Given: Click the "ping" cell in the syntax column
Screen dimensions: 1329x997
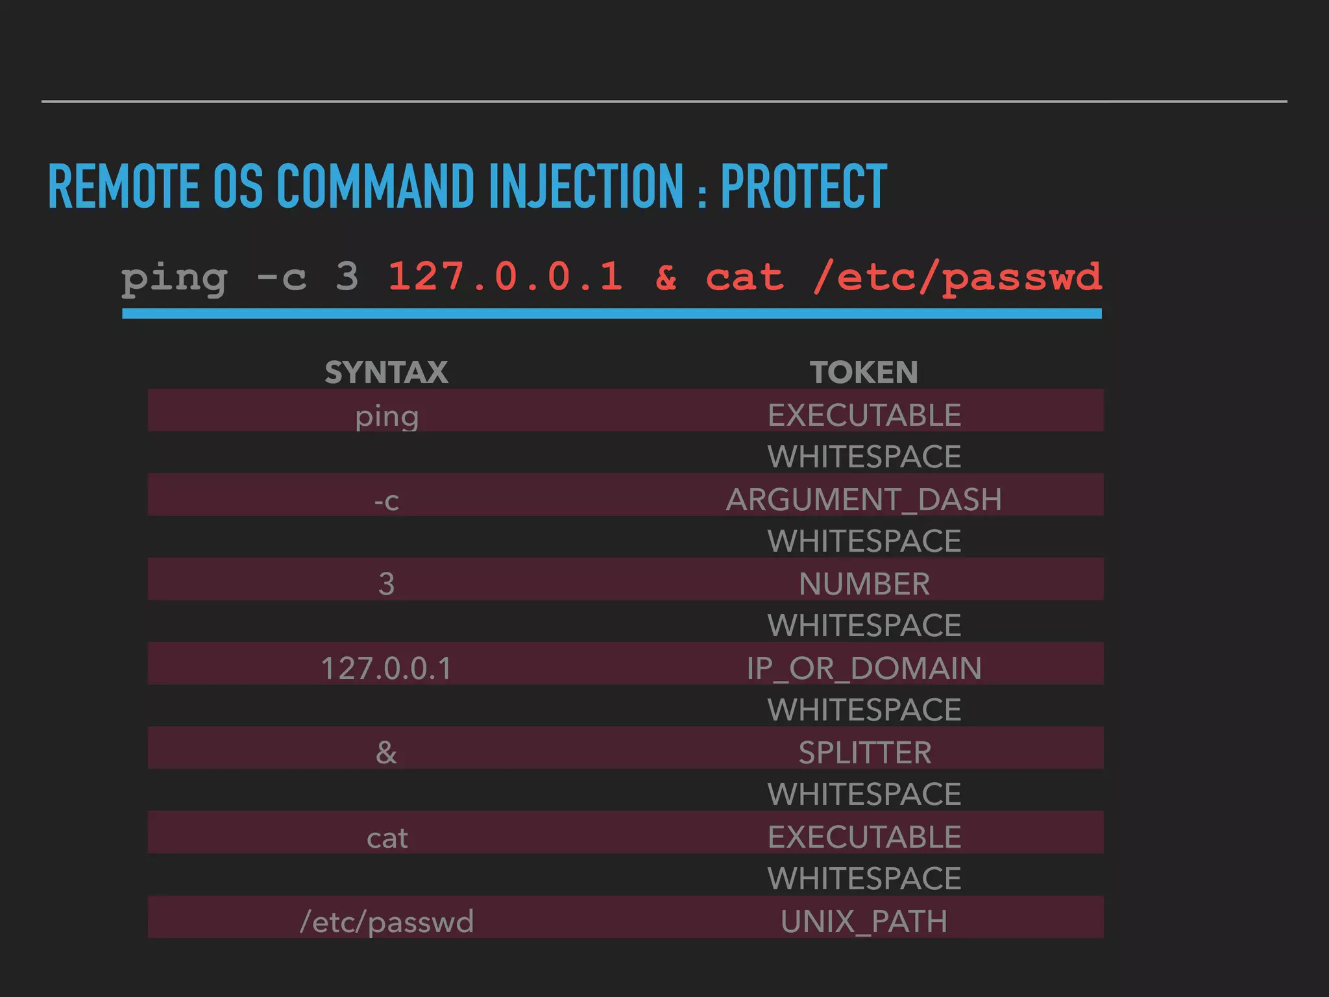Looking at the screenshot, I should coord(387,415).
